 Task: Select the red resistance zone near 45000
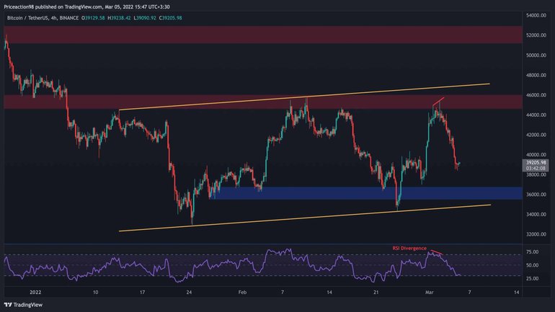click(x=263, y=102)
